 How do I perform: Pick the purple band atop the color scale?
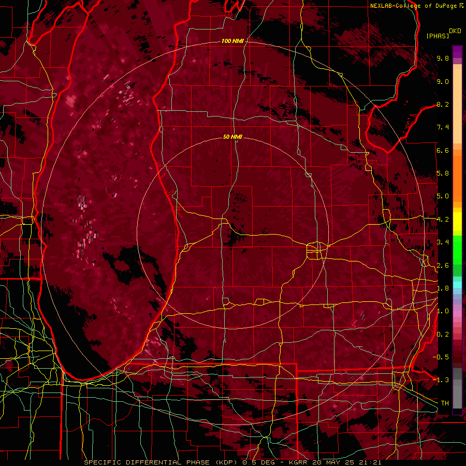457,52
